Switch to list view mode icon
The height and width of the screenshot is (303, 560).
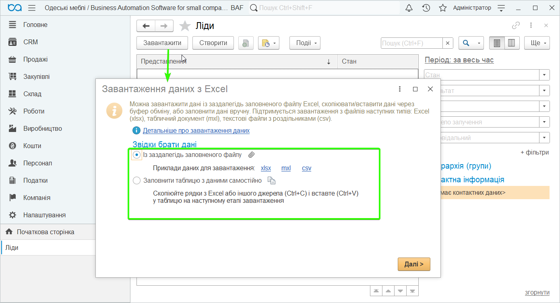tap(497, 43)
